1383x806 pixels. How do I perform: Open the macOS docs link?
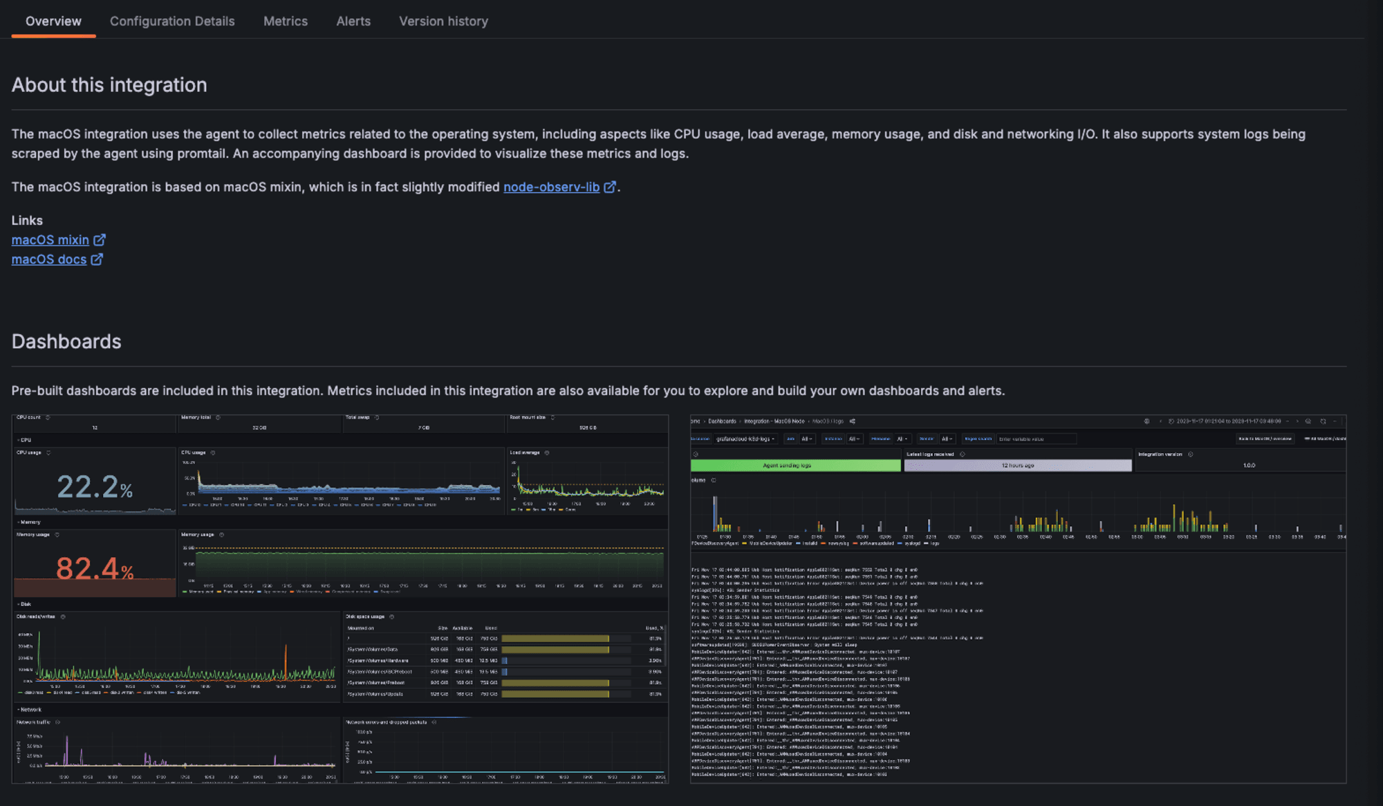(x=49, y=259)
